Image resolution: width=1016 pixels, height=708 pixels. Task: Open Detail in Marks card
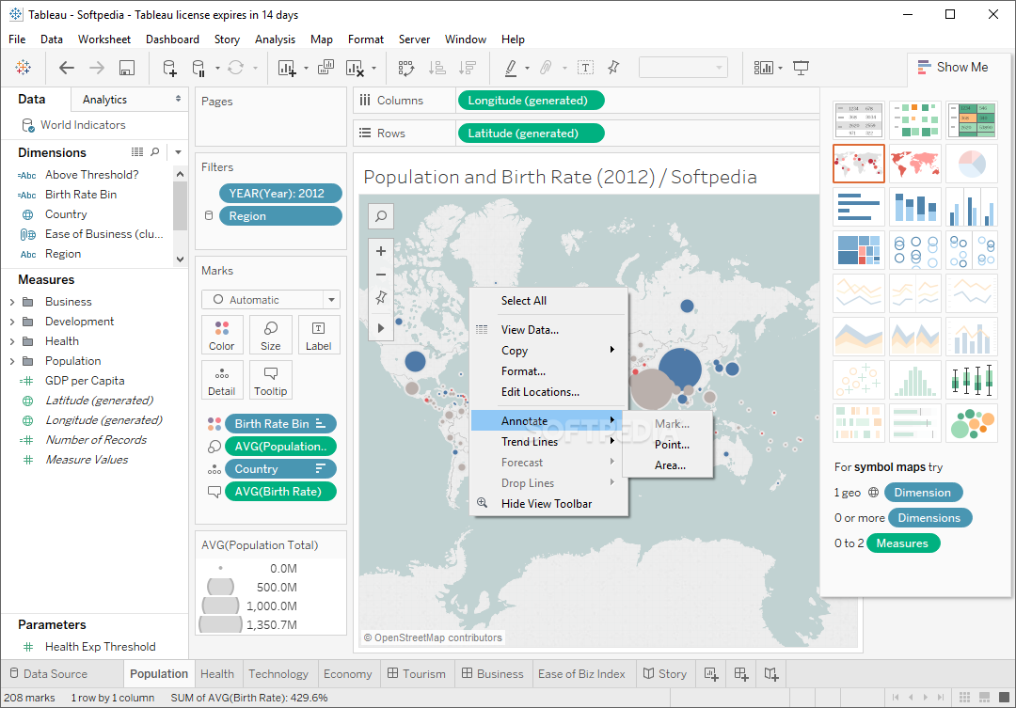(x=222, y=380)
